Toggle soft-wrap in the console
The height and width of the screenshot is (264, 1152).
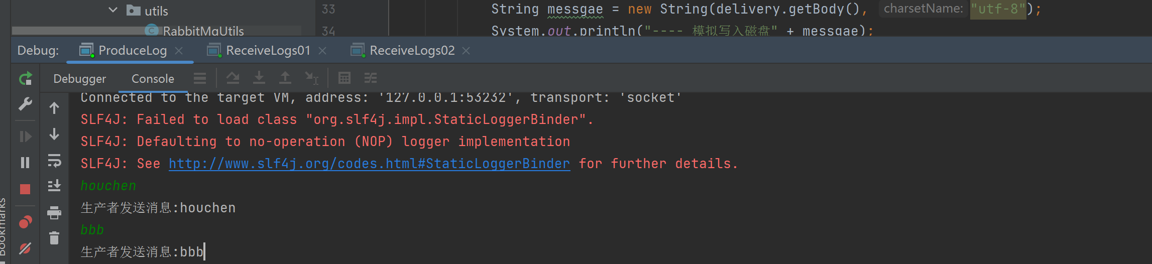(x=54, y=161)
